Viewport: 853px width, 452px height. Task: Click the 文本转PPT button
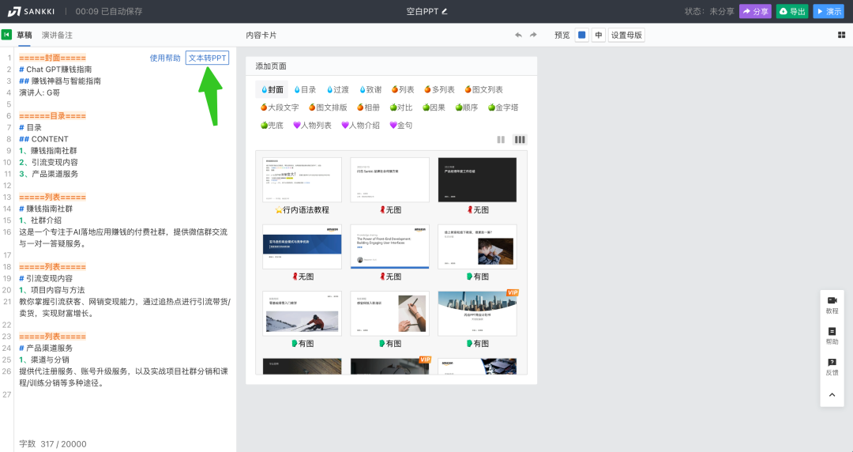[207, 58]
